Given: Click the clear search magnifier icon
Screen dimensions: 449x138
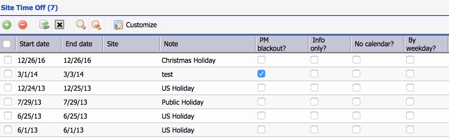Looking at the screenshot, I should (x=96, y=25).
